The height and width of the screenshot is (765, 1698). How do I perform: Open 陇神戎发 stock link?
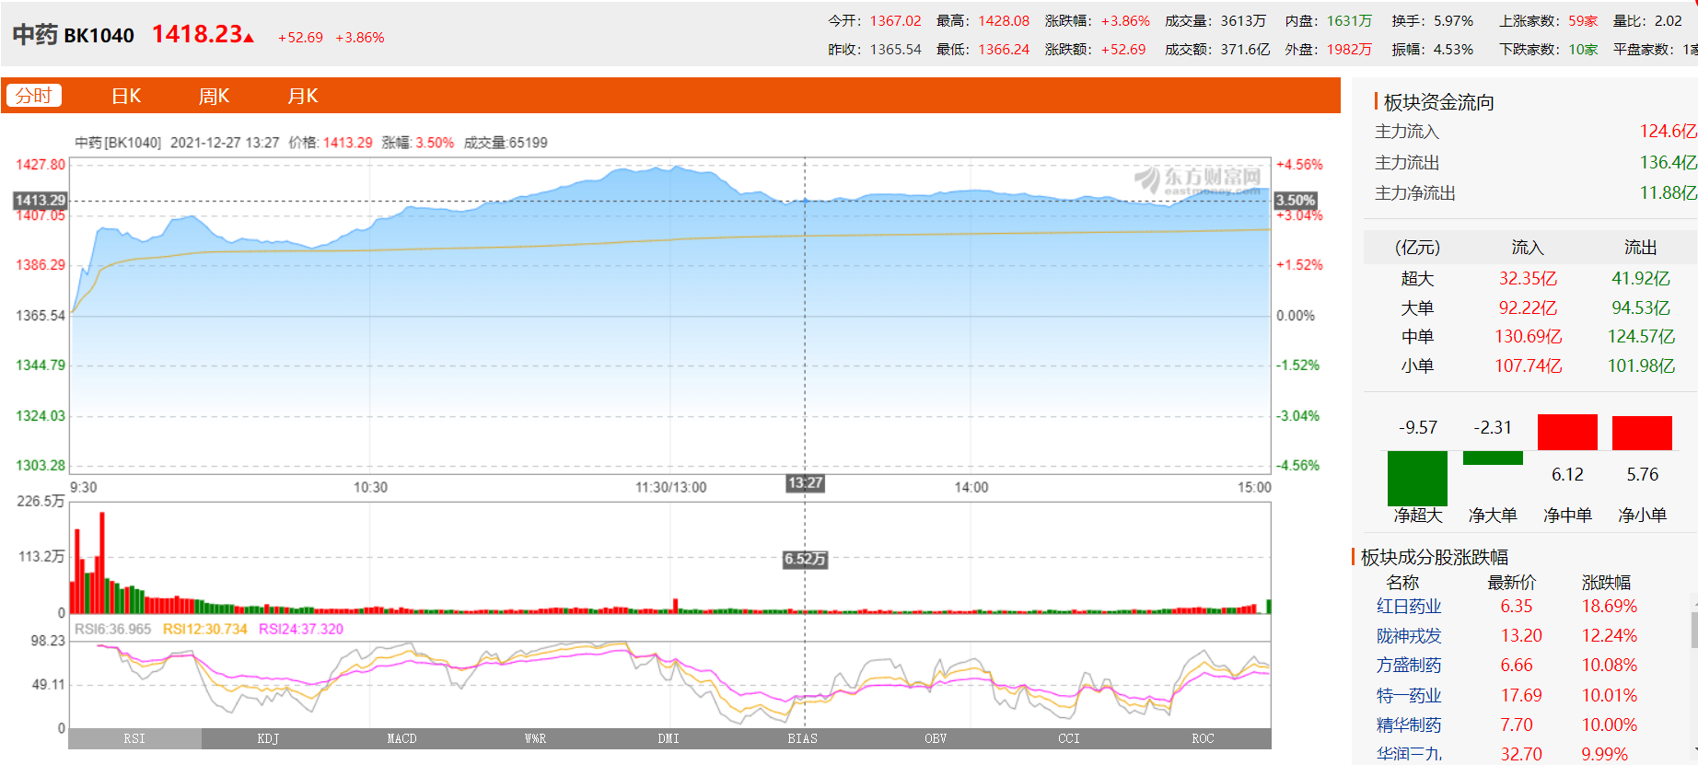click(x=1409, y=636)
